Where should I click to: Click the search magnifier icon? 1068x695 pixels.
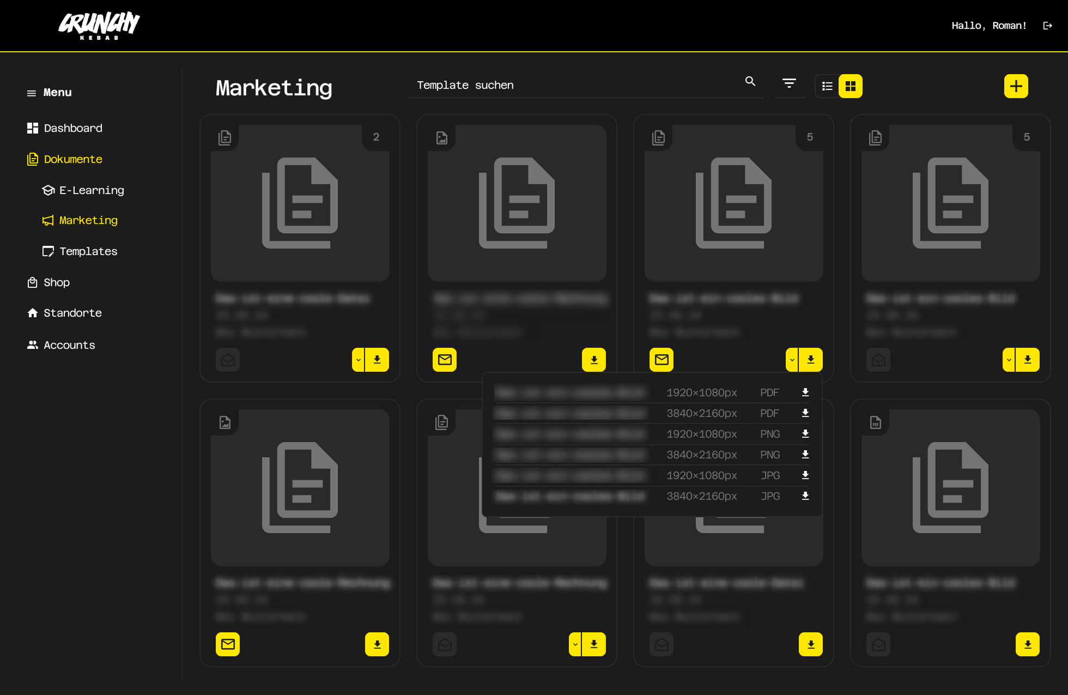tap(750, 81)
